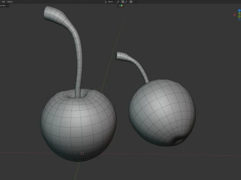Click the multicolored sphere icon below header
Viewport: 241px width, 180px height.
[x=122, y=5]
